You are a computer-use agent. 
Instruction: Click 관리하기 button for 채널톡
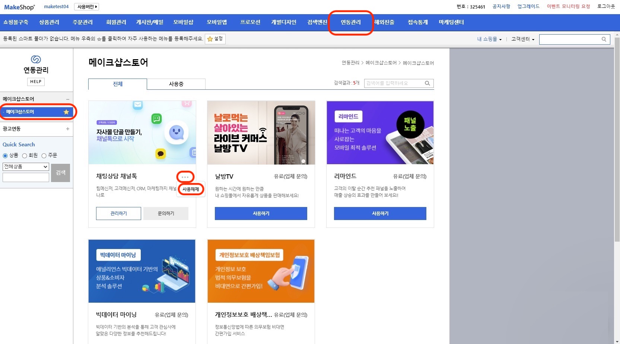coord(118,213)
